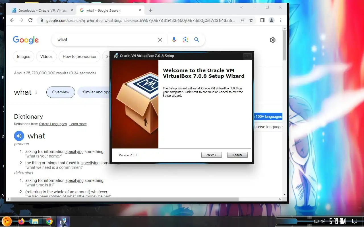Select VirtualBox installer taskbar icon
Viewport: 364px width, 227px height.
[63, 221]
